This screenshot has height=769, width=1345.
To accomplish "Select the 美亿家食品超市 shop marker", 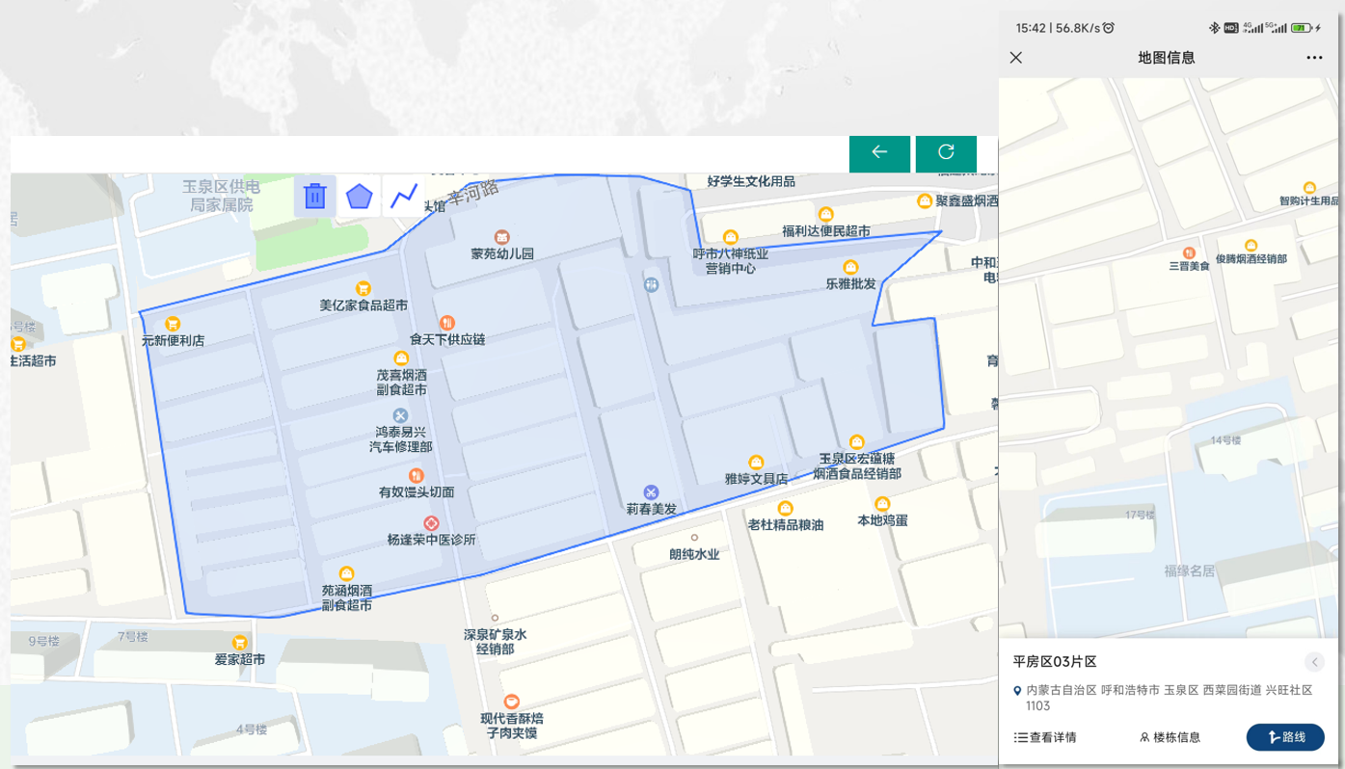I will (x=363, y=288).
